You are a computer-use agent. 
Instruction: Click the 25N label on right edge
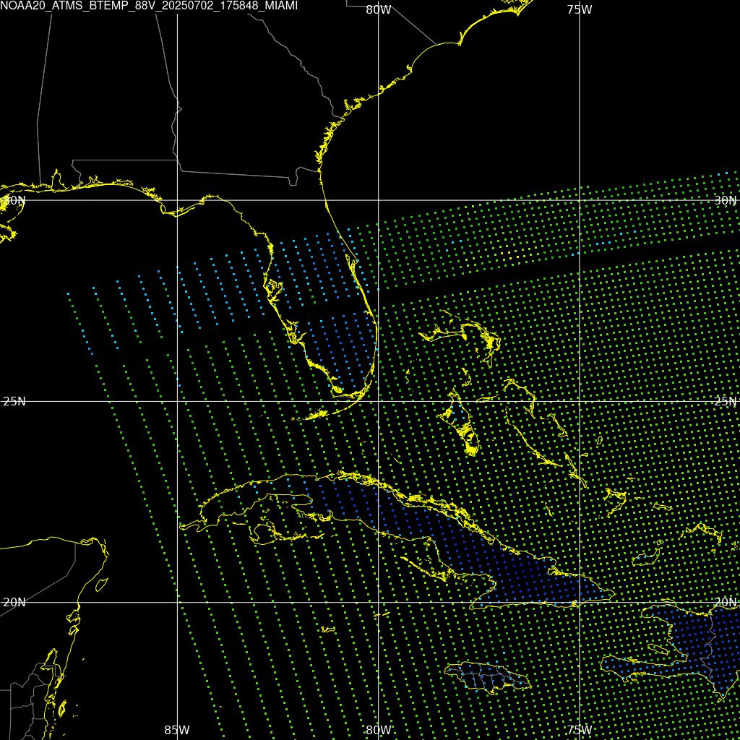726,402
